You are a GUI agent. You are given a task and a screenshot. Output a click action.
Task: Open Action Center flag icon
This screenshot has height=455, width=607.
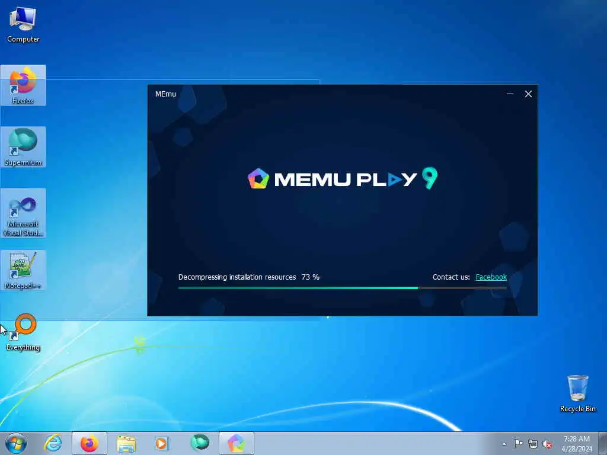tap(518, 444)
